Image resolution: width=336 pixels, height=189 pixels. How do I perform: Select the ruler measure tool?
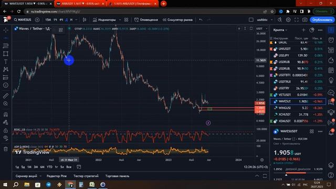(x=6, y=96)
